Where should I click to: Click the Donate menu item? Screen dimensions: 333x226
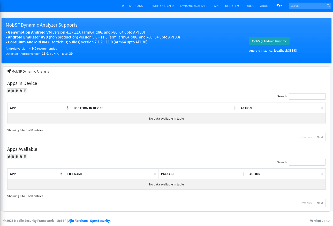[232, 6]
